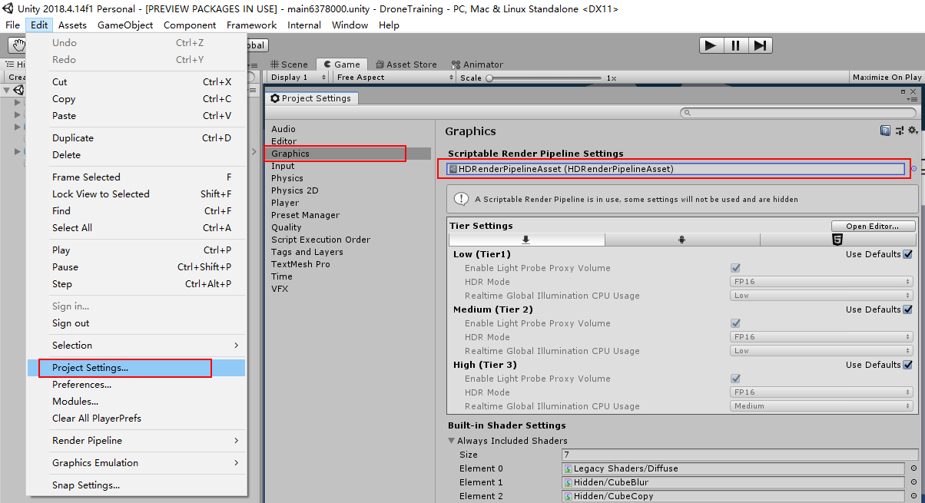Open HDR Mode dropdown for Low tier
The width and height of the screenshot is (925, 503).
pyautogui.click(x=821, y=282)
